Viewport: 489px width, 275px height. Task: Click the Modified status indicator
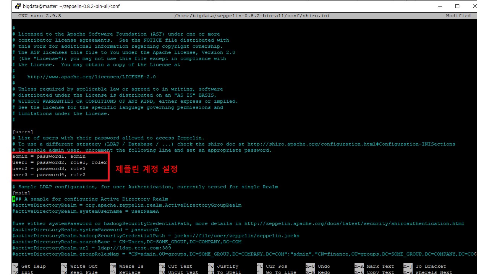(458, 16)
